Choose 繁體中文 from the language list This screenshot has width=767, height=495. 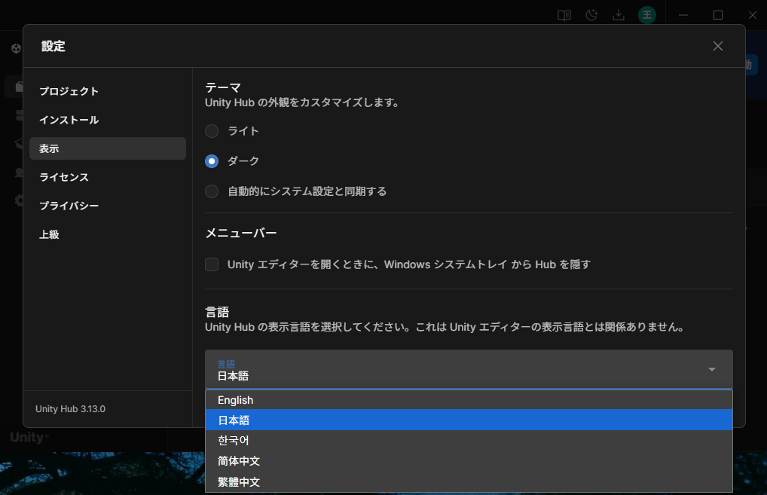click(469, 481)
